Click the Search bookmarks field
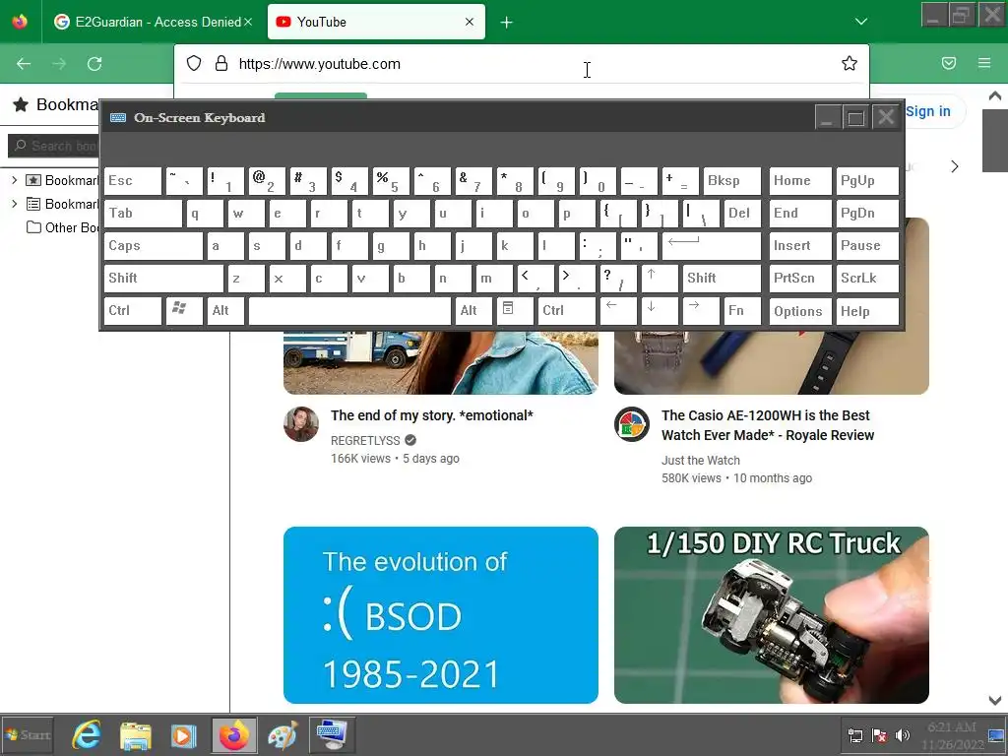Image resolution: width=1008 pixels, height=756 pixels. (x=54, y=146)
